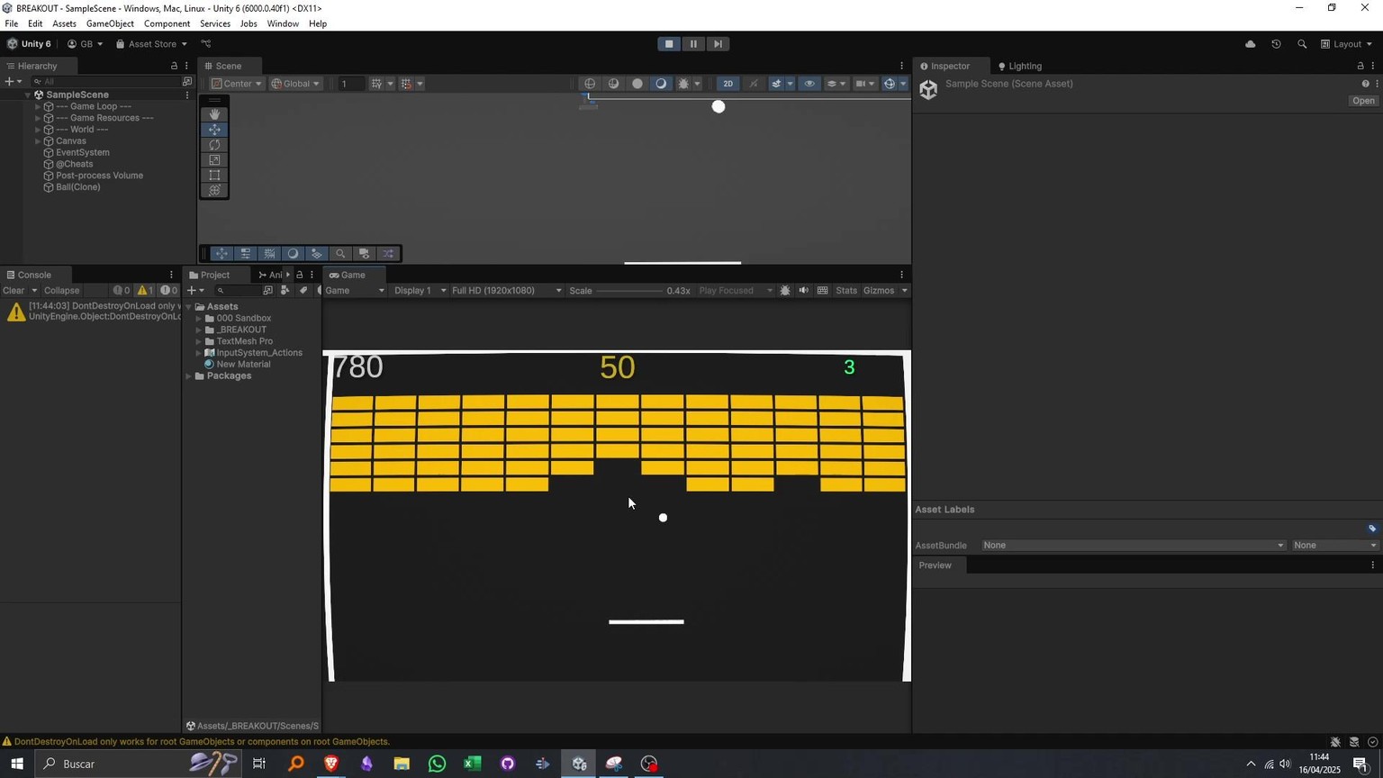Select New Material asset
The height and width of the screenshot is (778, 1383).
click(243, 365)
